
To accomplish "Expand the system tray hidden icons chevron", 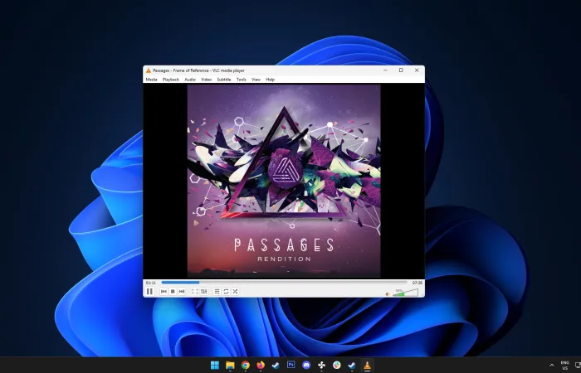I will pyautogui.click(x=552, y=366).
